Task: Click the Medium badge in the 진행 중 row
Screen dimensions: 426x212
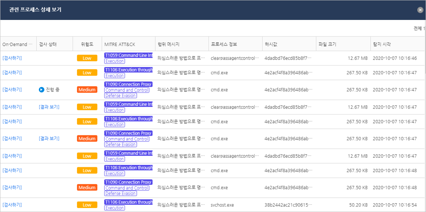Action: coord(87,90)
